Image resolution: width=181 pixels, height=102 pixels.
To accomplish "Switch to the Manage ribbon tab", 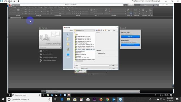I will (x=40, y=7).
